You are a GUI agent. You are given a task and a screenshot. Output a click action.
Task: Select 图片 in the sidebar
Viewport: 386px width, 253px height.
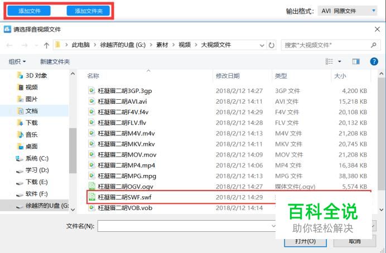click(x=27, y=99)
